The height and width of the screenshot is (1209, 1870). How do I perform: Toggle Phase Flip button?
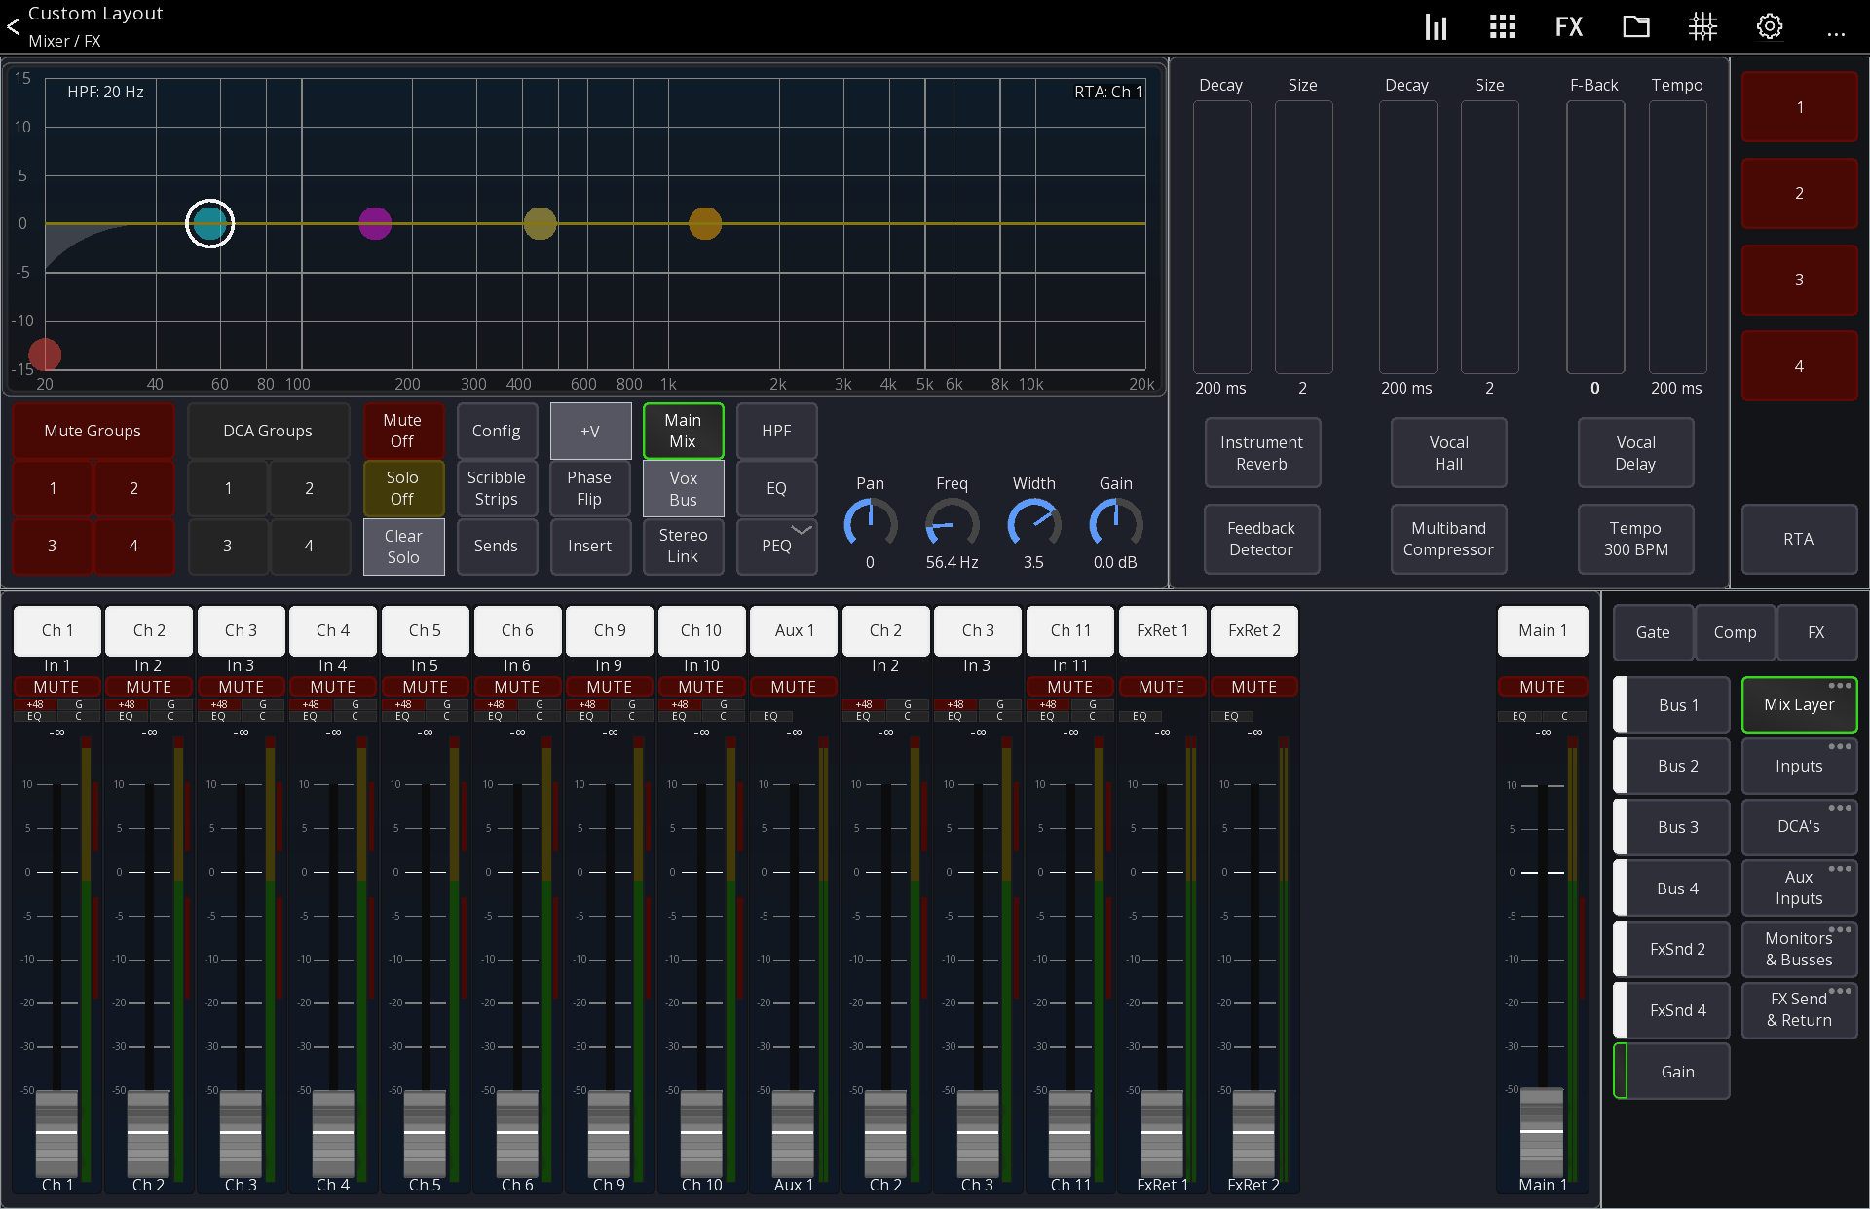click(x=589, y=488)
